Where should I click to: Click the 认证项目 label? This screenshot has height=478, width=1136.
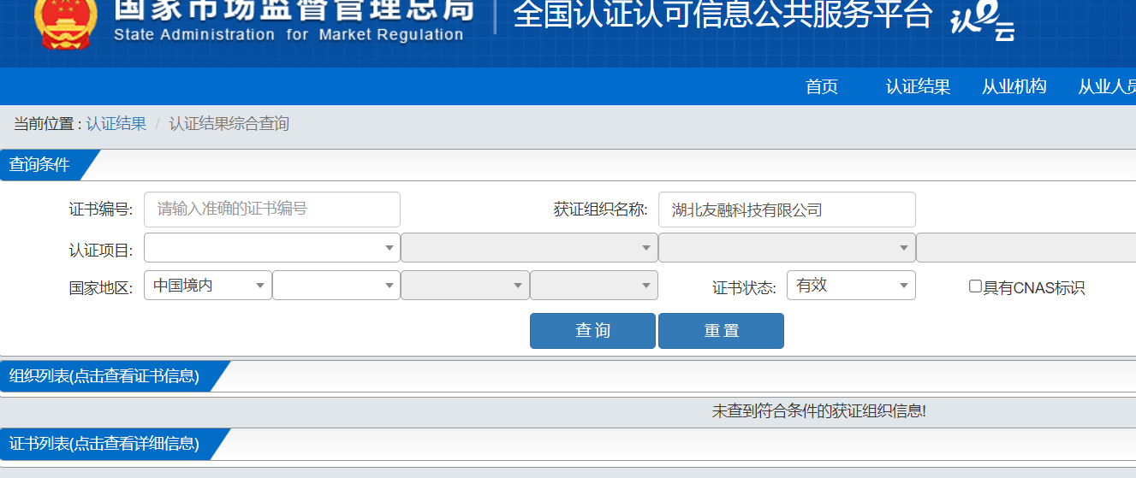point(101,250)
